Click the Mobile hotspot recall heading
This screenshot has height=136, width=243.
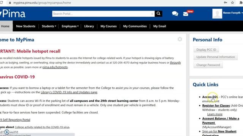30,51
